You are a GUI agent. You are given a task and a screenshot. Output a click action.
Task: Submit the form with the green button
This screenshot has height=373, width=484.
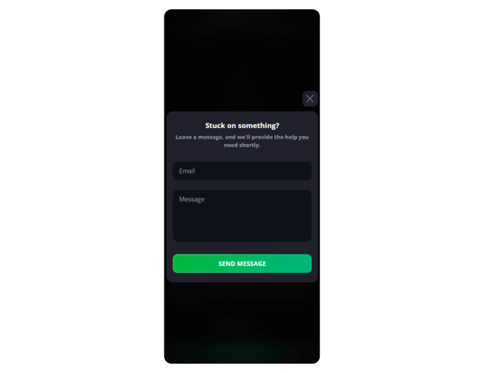(242, 264)
